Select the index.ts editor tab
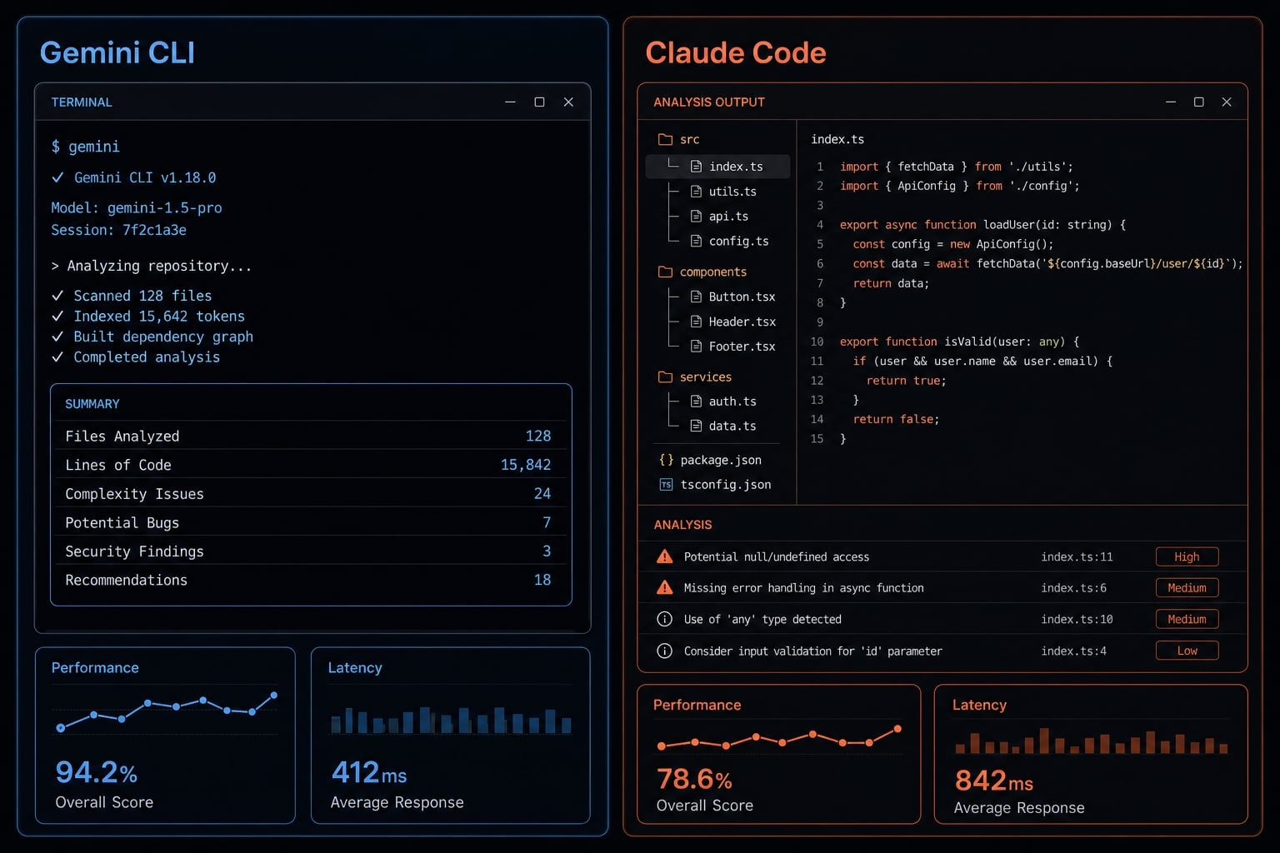The image size is (1280, 853). pos(837,139)
